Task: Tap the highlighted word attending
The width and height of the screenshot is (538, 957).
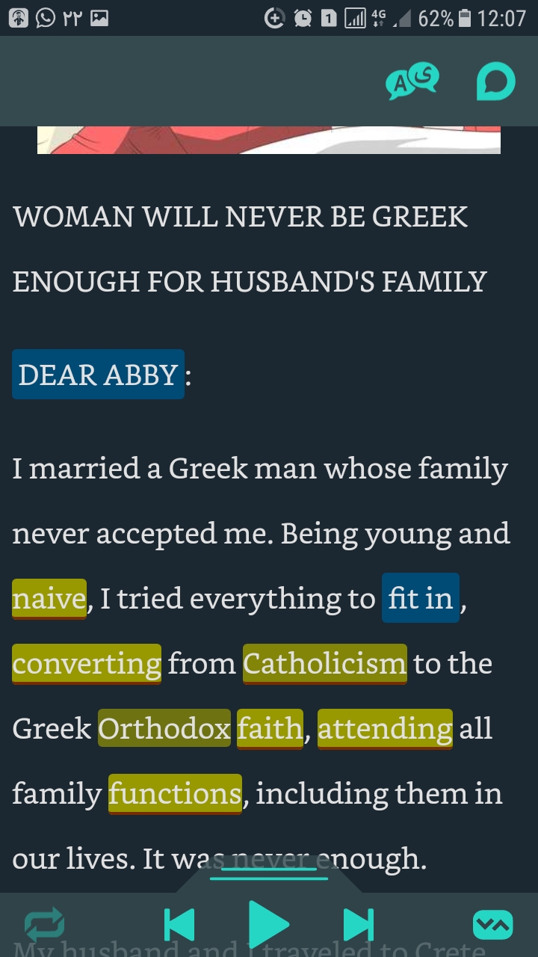Action: [x=386, y=728]
